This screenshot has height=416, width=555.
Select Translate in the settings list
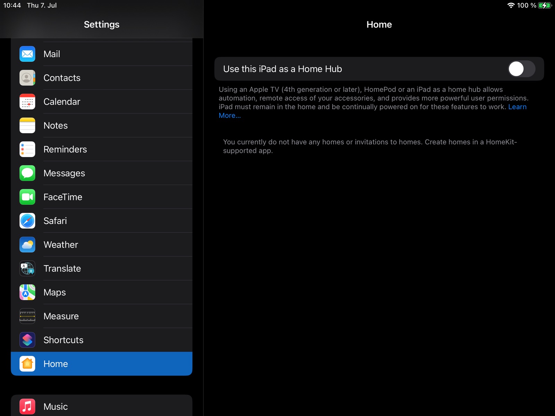tap(102, 268)
